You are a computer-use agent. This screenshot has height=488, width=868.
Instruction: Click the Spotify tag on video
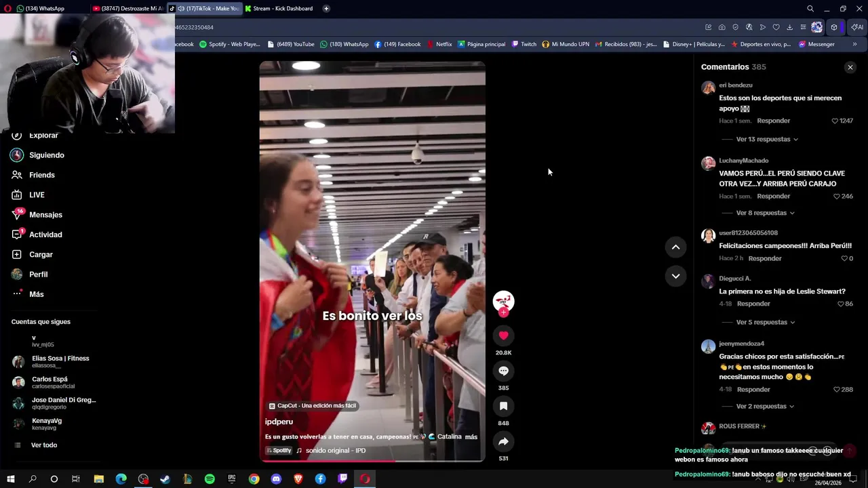pos(279,451)
